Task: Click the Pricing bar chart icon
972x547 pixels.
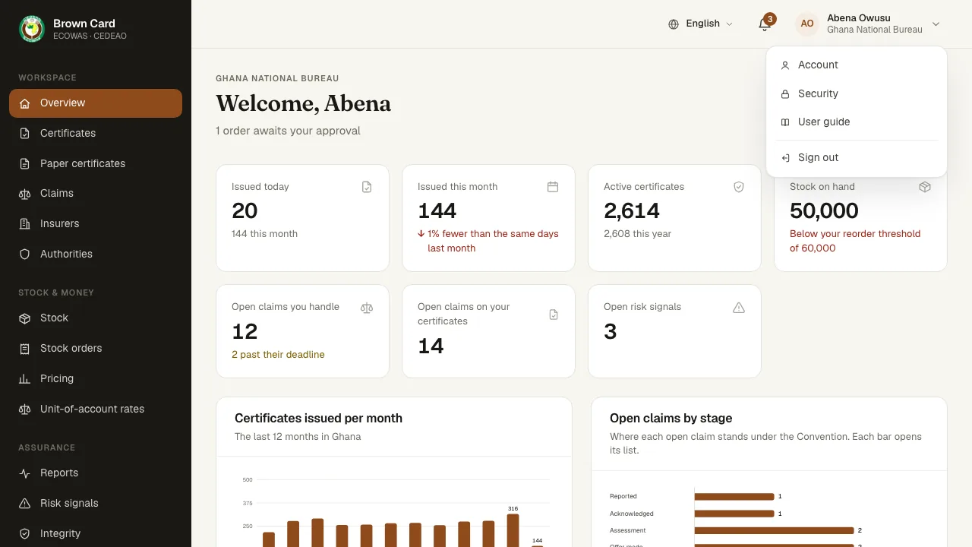Action: pos(25,379)
